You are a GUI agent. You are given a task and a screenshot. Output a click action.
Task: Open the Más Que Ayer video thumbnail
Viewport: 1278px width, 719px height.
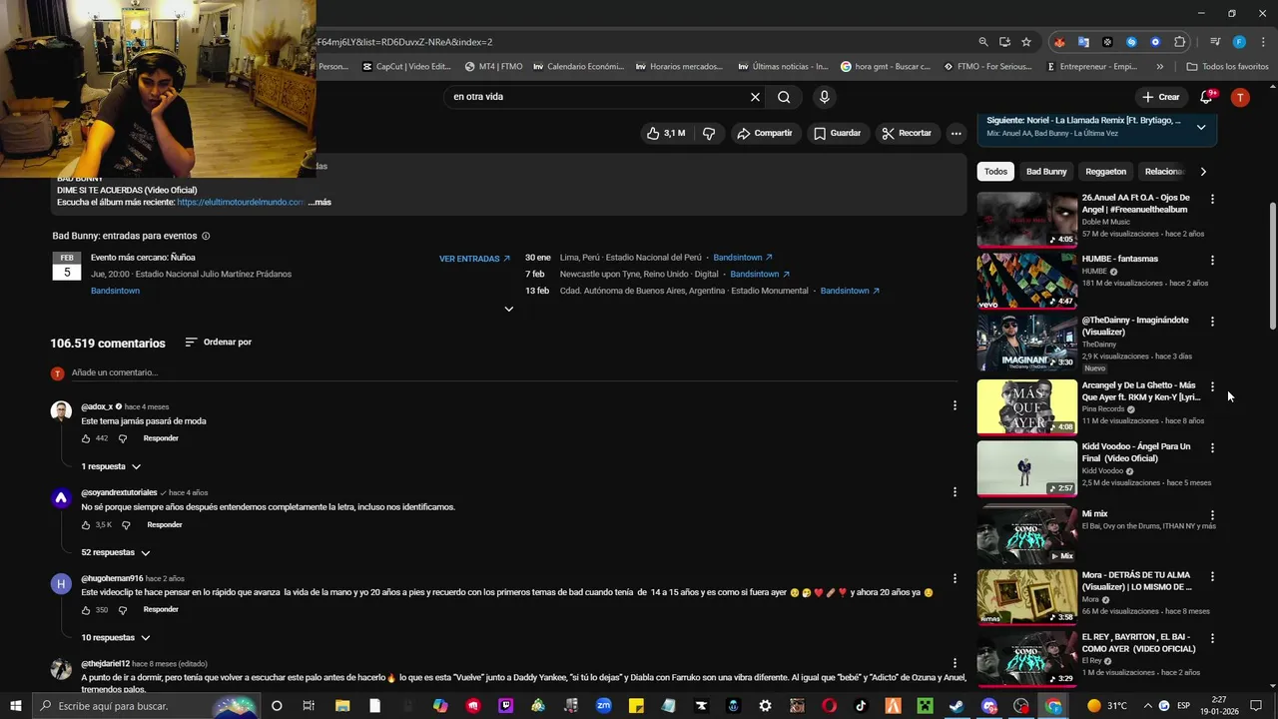tap(1026, 406)
